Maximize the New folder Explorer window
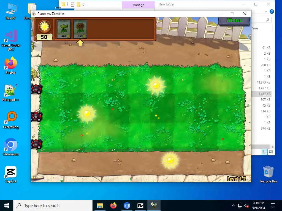The width and height of the screenshot is (282, 211). (x=256, y=4)
